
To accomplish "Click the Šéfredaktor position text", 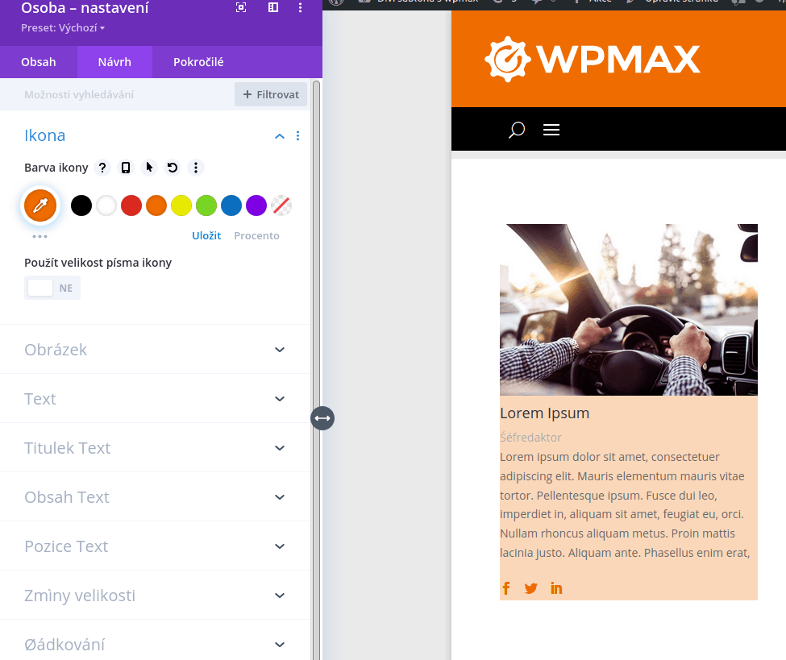I will pyautogui.click(x=530, y=438).
